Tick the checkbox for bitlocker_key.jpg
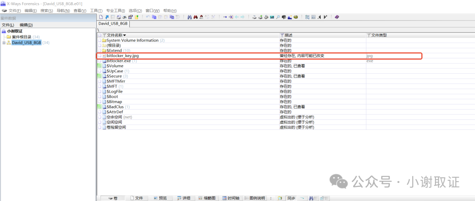 (x=100, y=56)
